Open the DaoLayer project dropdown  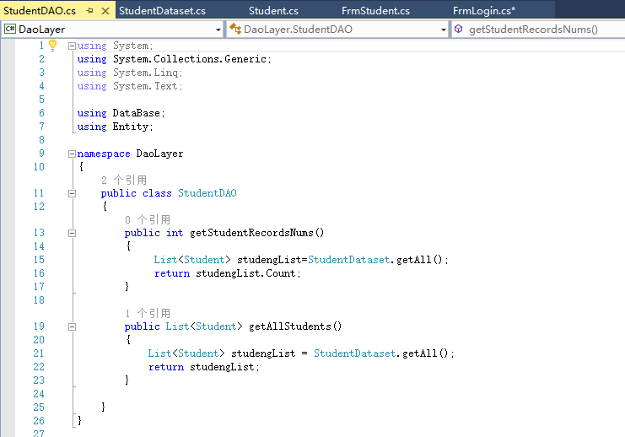tap(218, 30)
